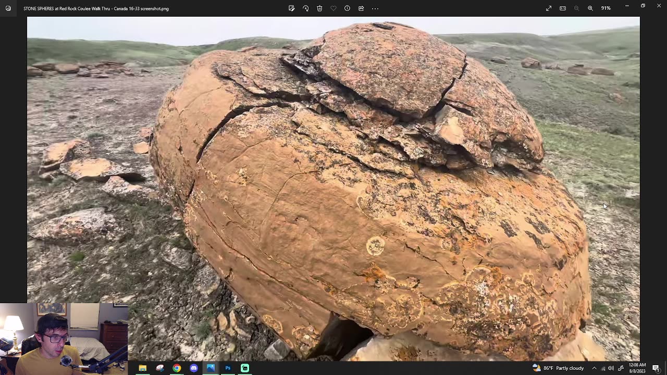The height and width of the screenshot is (375, 667).
Task: Zoom out using the magnifier minus icon
Action: 576,8
